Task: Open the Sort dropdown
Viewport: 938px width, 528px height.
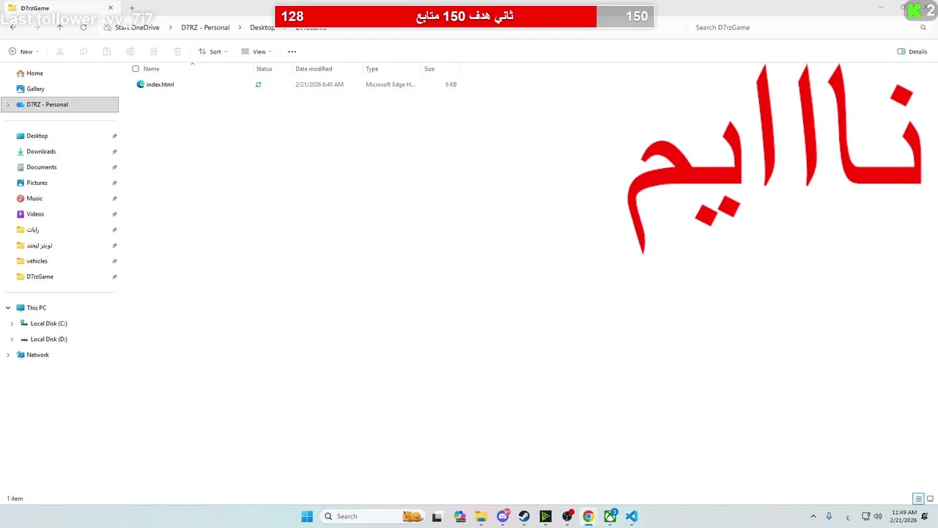Action: click(x=213, y=51)
